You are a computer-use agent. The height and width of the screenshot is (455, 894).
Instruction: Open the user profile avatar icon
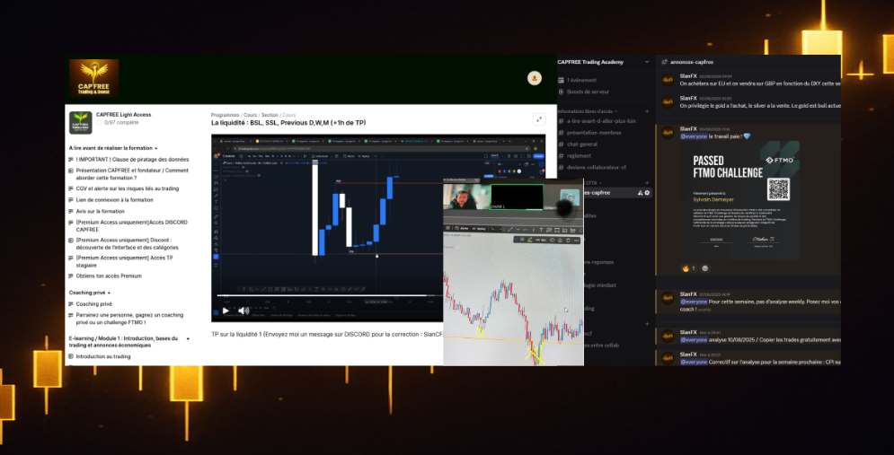(x=534, y=78)
